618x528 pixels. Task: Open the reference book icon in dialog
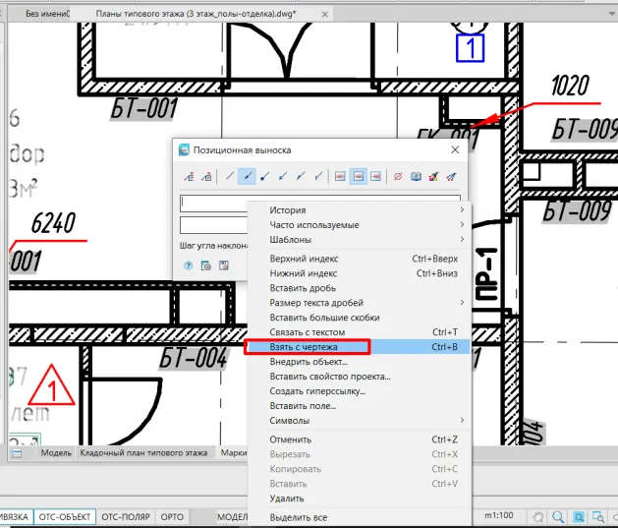tap(416, 177)
